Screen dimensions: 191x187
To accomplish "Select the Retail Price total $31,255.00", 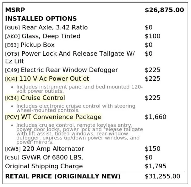I will [x=162, y=176].
